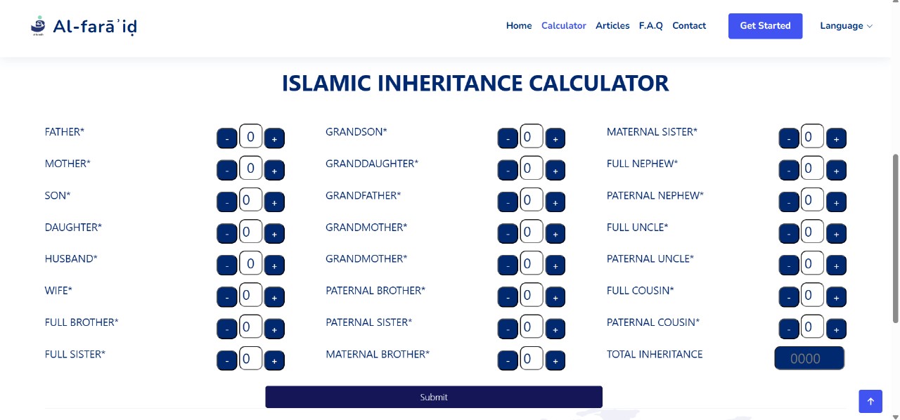Viewport: 900px width, 420px height.
Task: Open the Language dropdown
Action: (x=846, y=26)
